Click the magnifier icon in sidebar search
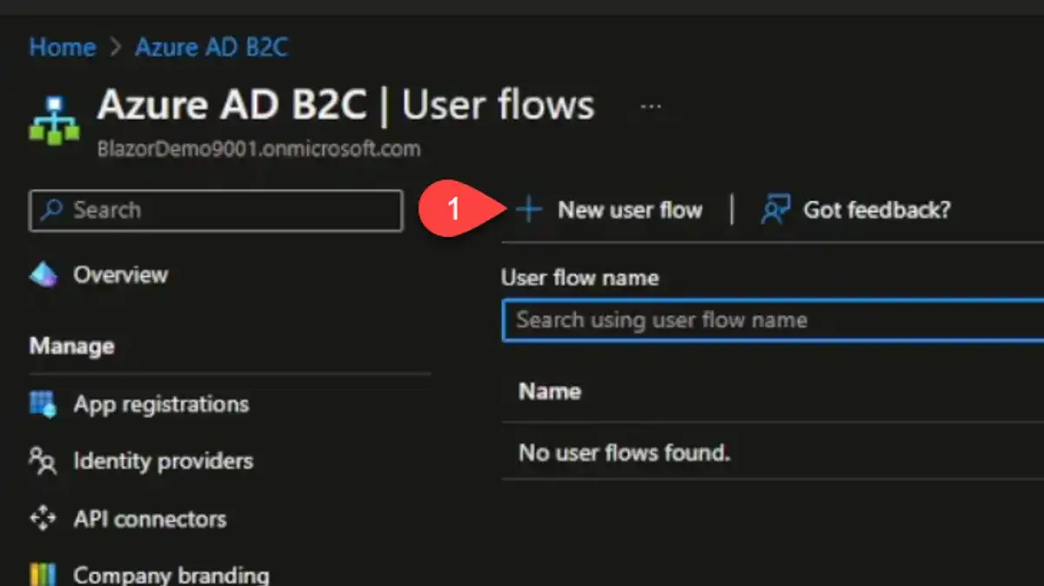Viewport: 1044px width, 586px height. [52, 210]
